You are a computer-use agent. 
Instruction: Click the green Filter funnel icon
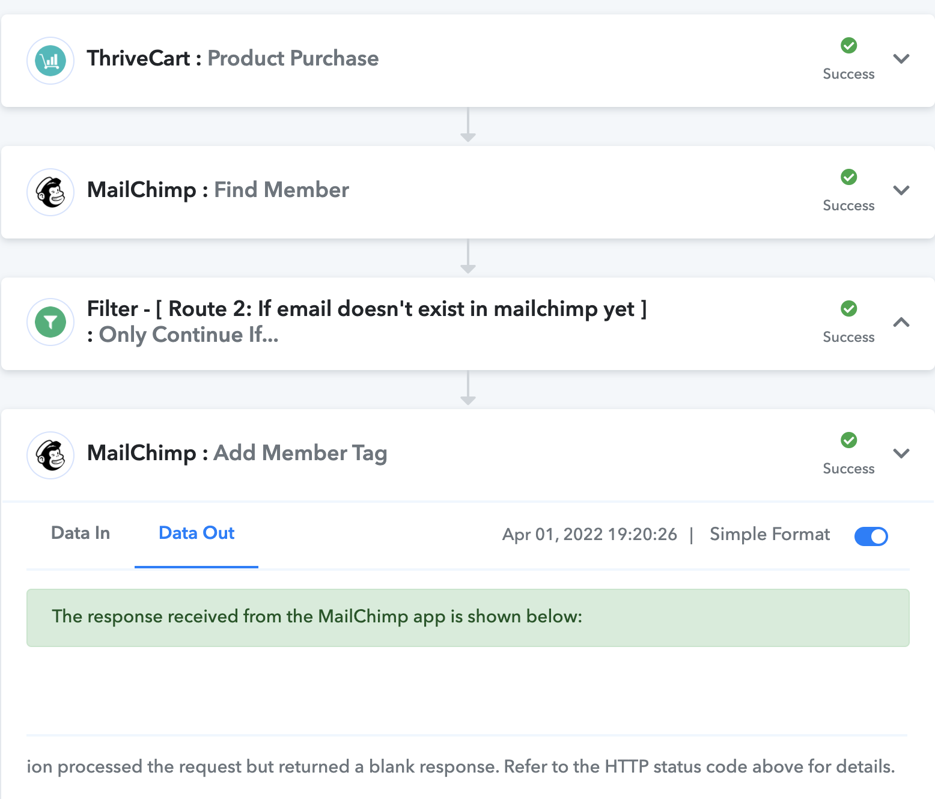(50, 323)
